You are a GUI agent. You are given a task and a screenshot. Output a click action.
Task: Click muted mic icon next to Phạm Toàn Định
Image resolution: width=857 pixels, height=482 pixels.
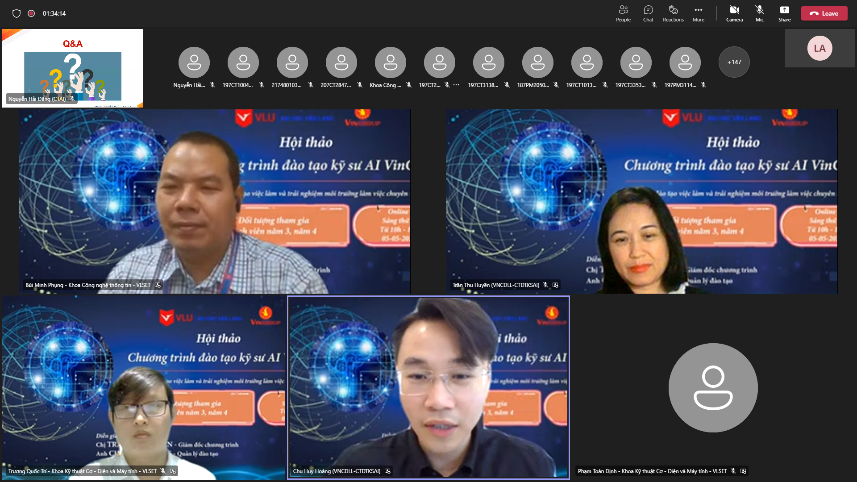tap(733, 471)
